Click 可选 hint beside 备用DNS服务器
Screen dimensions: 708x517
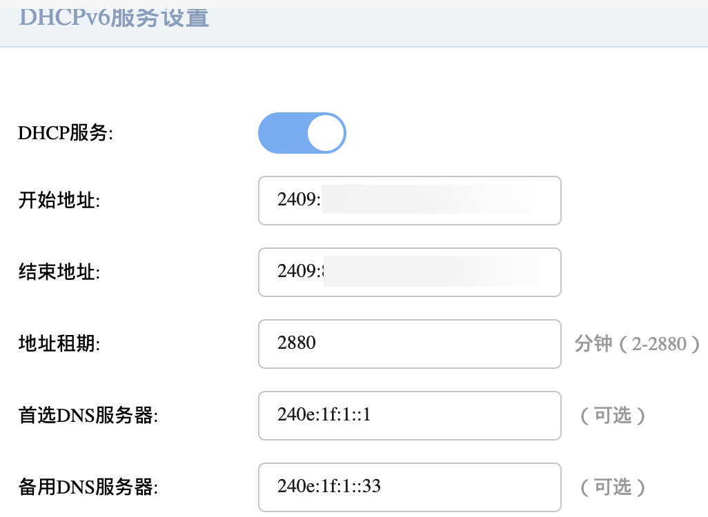pos(613,487)
